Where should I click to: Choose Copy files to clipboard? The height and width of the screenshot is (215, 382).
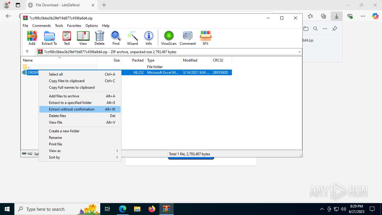point(80,81)
